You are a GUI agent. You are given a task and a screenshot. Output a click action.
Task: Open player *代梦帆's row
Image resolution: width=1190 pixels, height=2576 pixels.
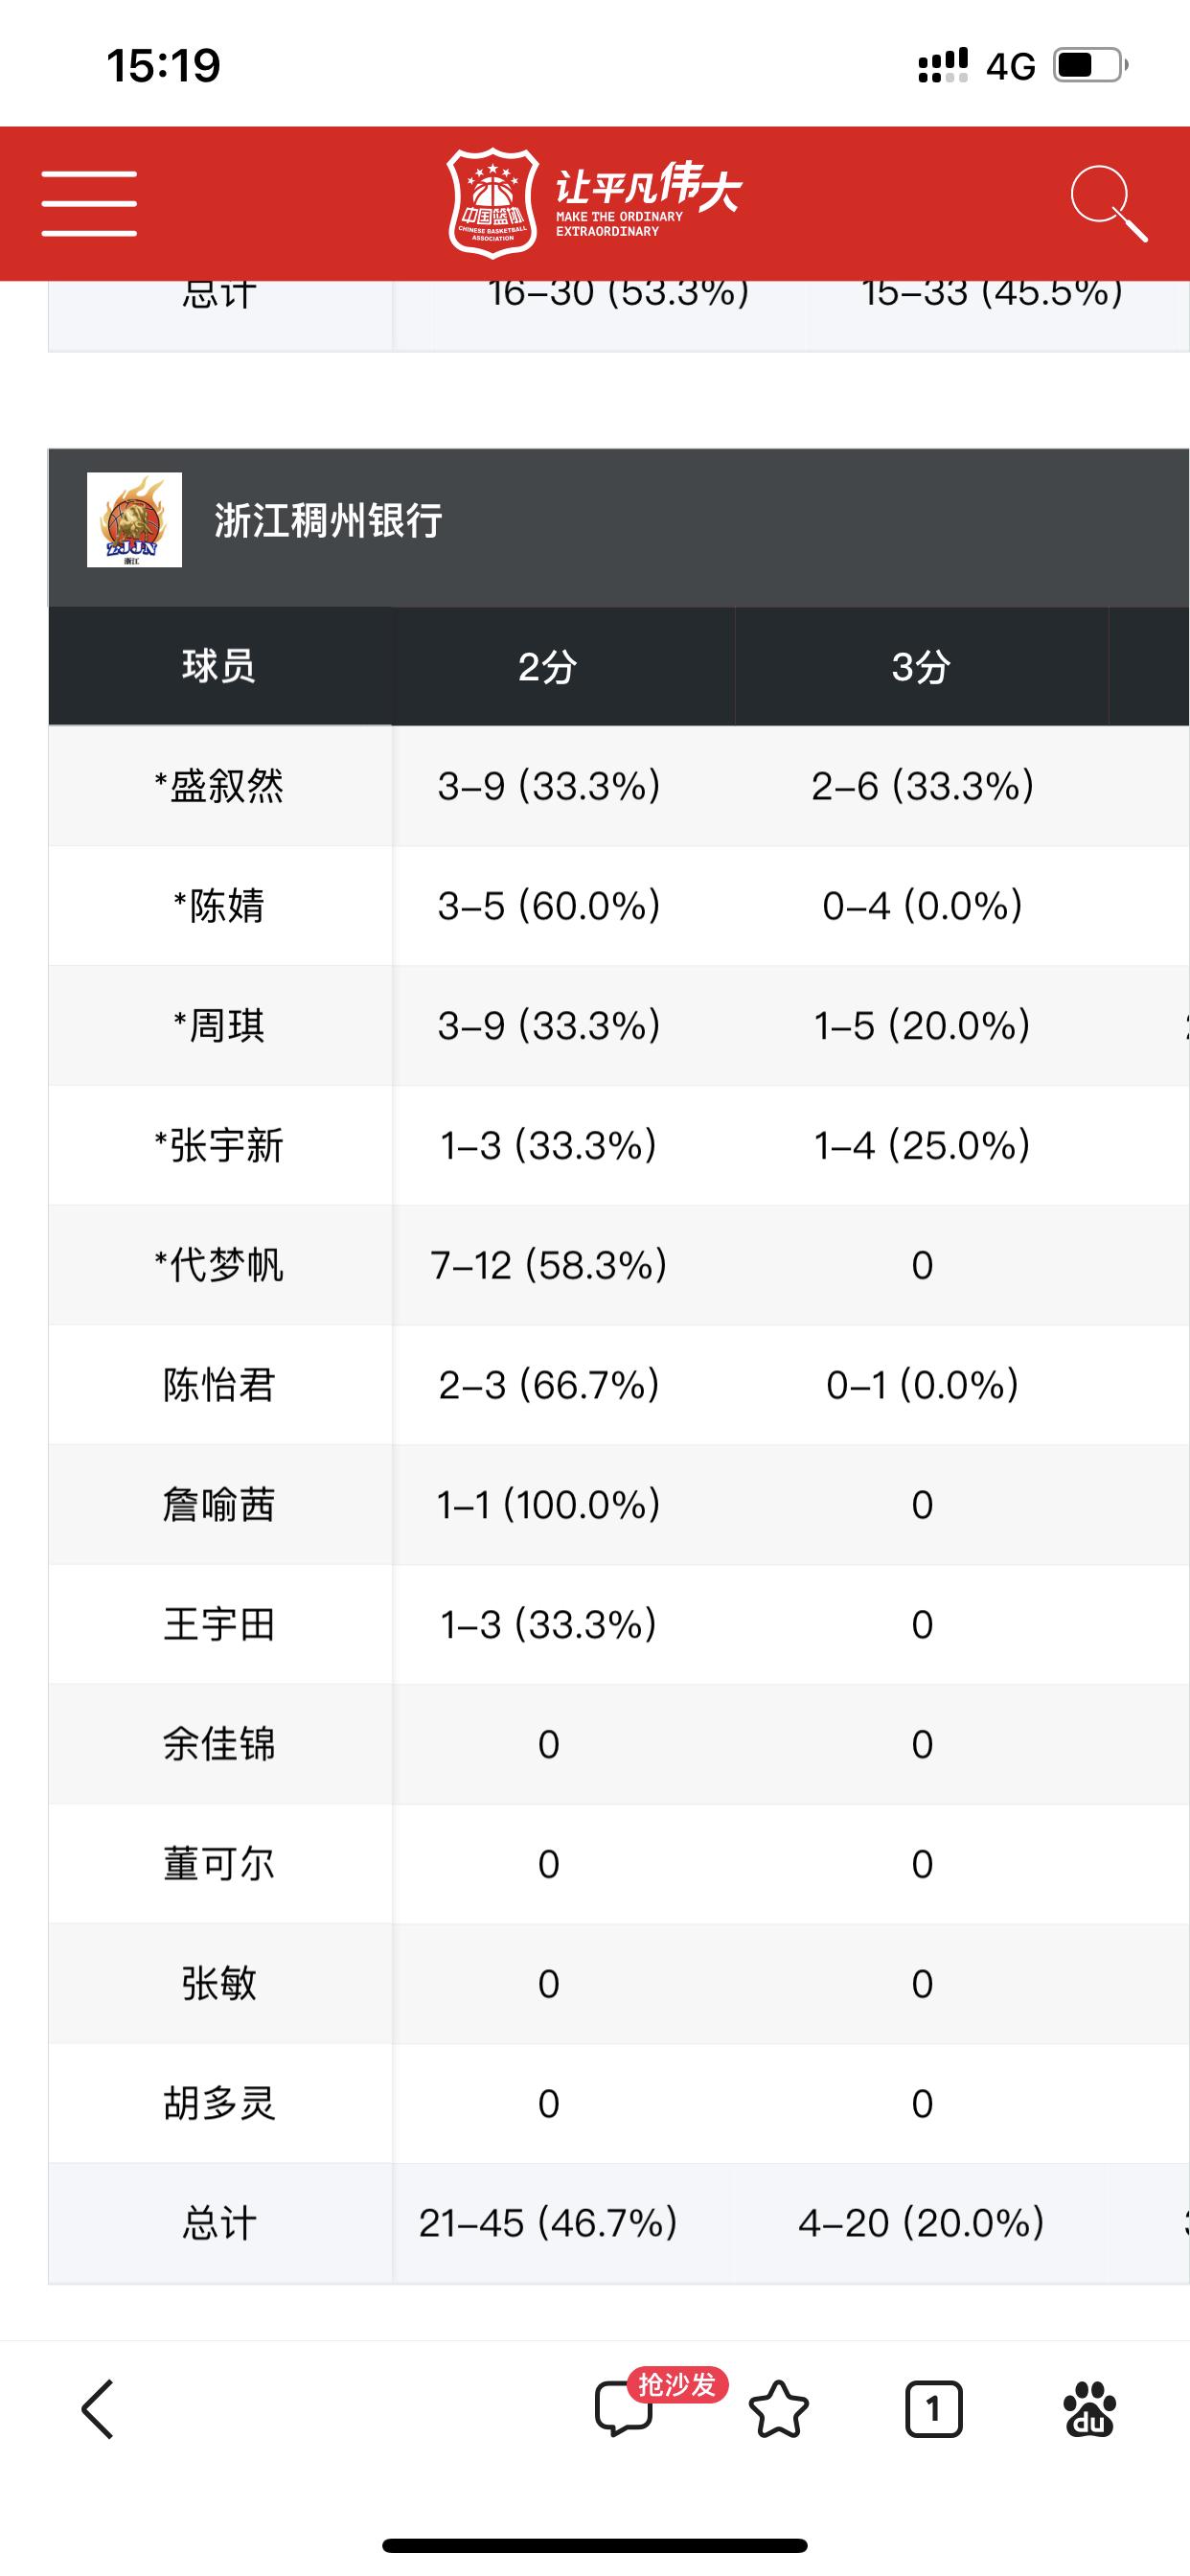[619, 1265]
